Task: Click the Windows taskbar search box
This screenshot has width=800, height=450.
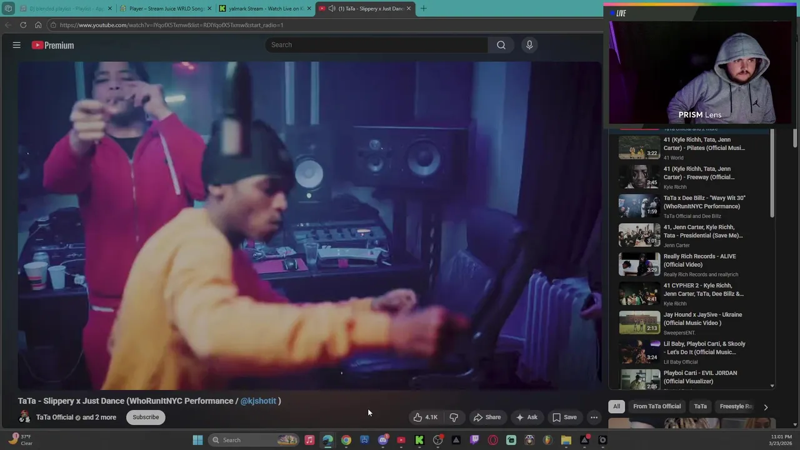Action: point(254,440)
